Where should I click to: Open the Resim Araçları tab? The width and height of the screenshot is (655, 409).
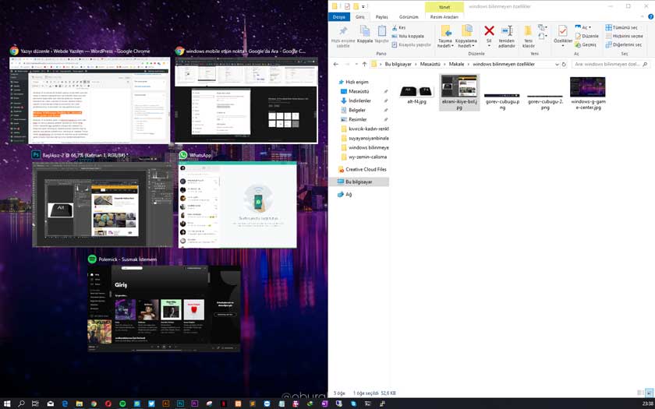tap(444, 17)
